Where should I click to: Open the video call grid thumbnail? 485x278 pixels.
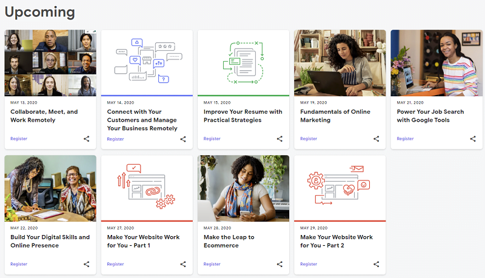coord(50,63)
